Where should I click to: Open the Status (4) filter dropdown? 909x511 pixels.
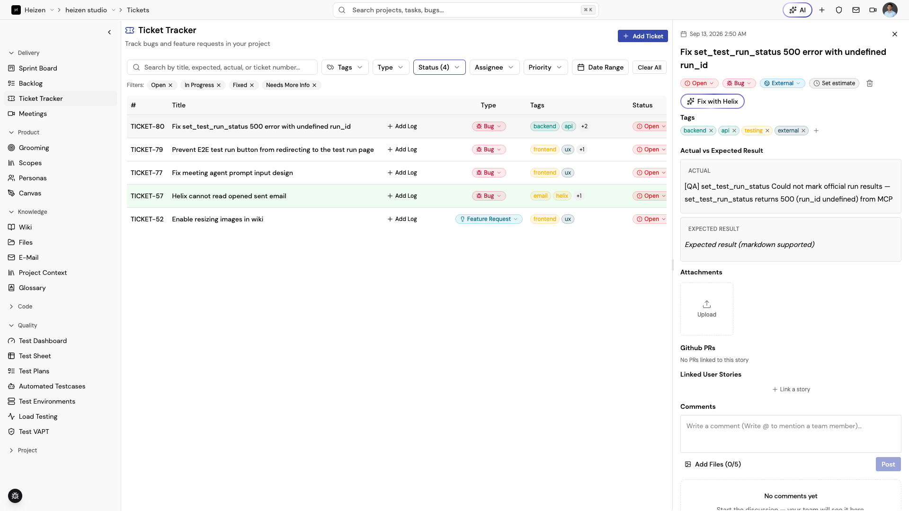tap(439, 67)
